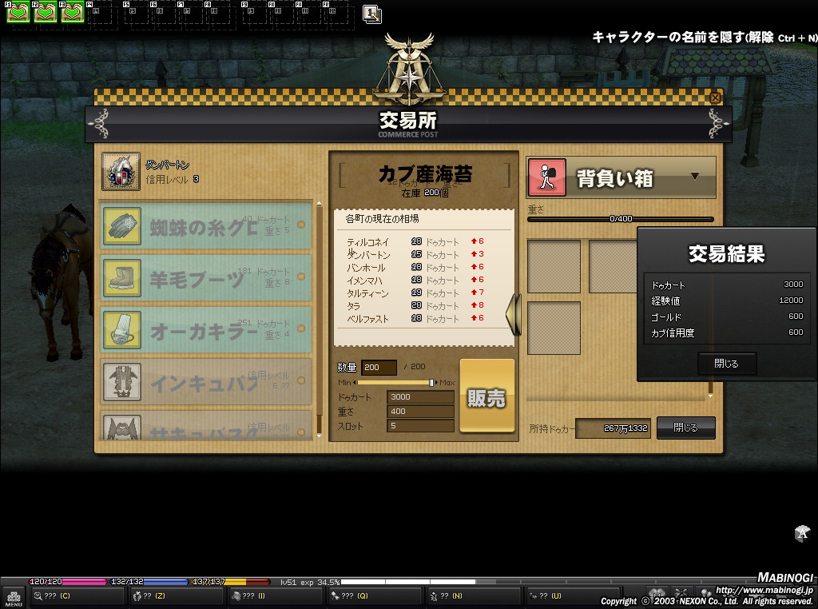Image resolution: width=818 pixels, height=609 pixels.
Task: Select the wool boots trade item
Action: [x=206, y=277]
